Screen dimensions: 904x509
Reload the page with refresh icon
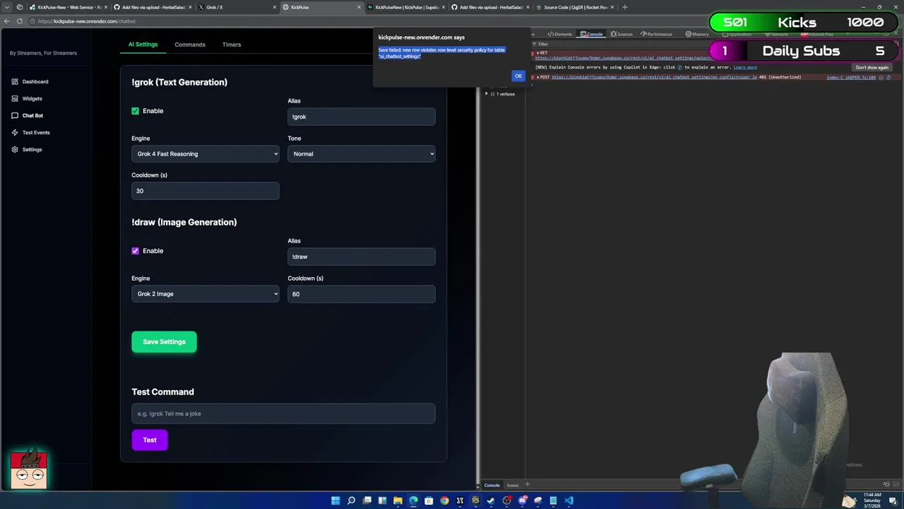20,21
